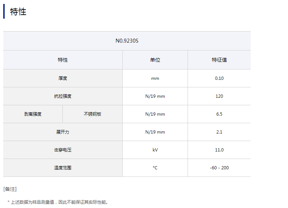Select the 厚度 row label
288x208 pixels.
63,78
